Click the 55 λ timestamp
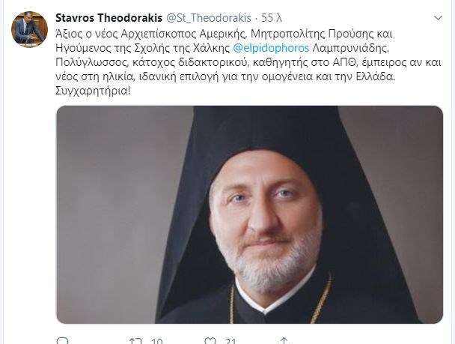The height and width of the screenshot is (344, 455). [x=272, y=18]
